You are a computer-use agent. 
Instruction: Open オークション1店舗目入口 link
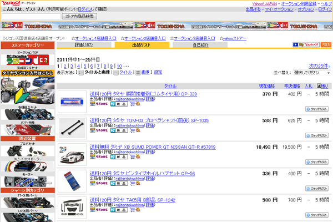point(95,38)
